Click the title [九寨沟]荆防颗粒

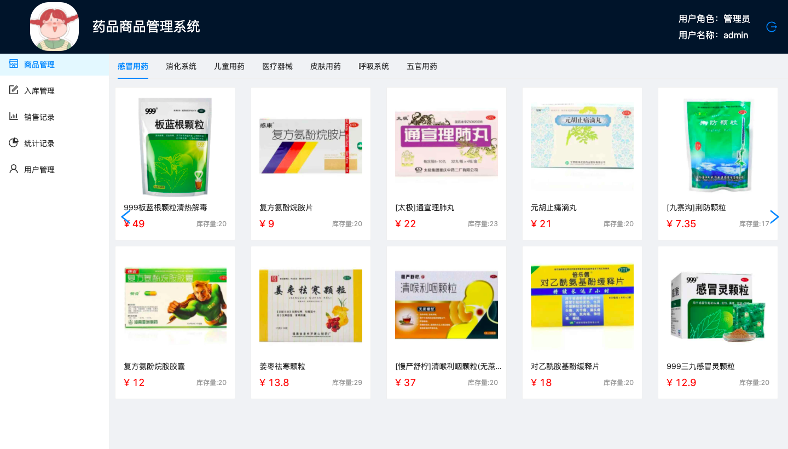tap(696, 208)
